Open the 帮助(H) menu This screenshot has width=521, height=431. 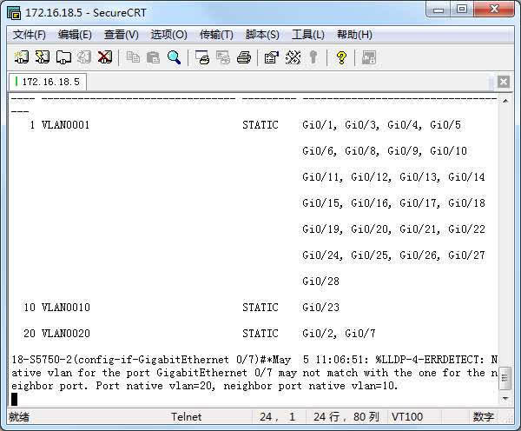click(354, 35)
